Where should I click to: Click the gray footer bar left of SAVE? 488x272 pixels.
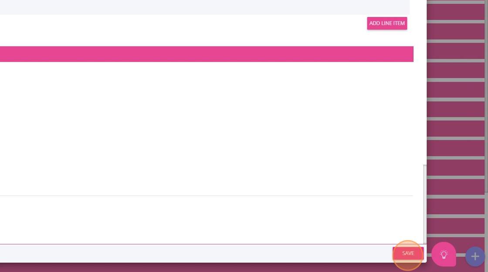(x=196, y=253)
